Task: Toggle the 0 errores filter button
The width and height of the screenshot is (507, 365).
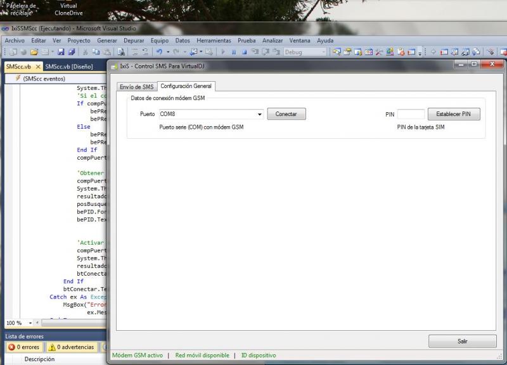Action: (x=23, y=347)
